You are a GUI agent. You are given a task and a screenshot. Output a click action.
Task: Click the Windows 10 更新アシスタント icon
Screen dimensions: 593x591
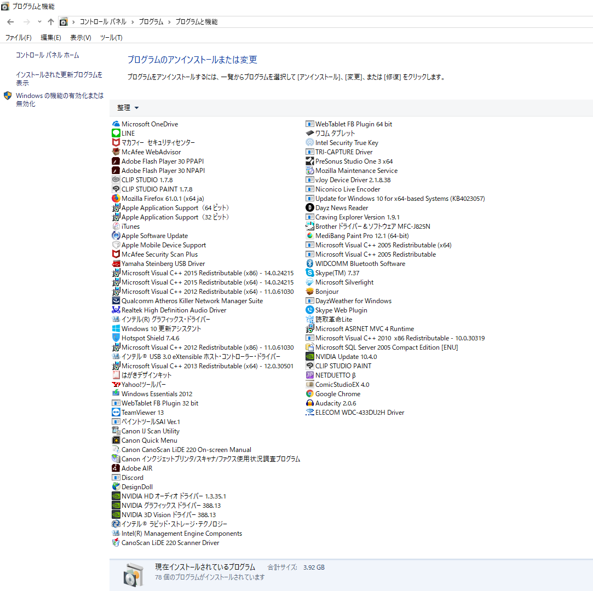click(x=116, y=329)
